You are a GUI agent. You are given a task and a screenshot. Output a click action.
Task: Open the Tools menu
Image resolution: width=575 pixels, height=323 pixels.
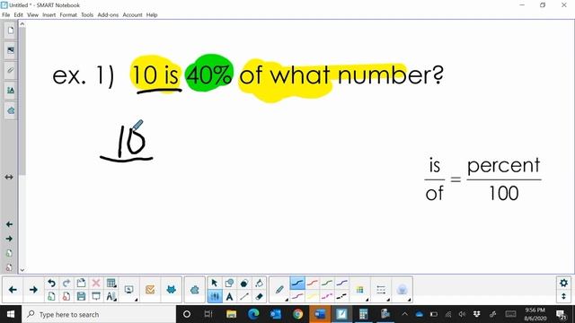(87, 15)
